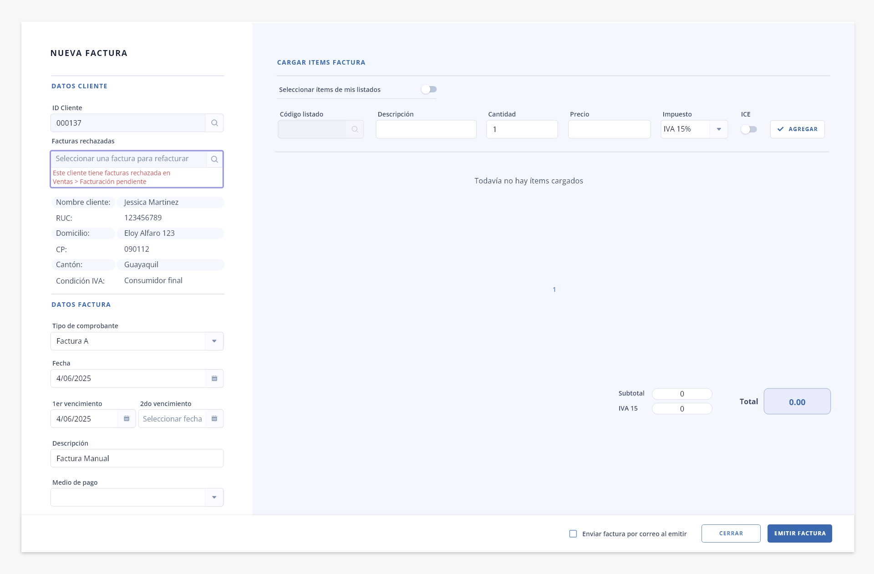Click RUC value 123456789
The width and height of the screenshot is (874, 574).
(x=143, y=218)
